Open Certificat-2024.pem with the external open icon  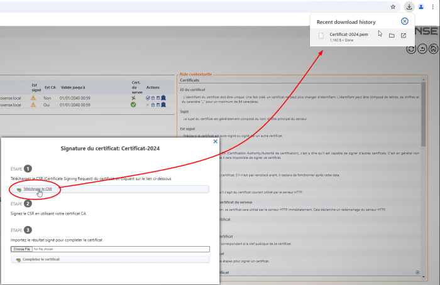click(x=404, y=36)
